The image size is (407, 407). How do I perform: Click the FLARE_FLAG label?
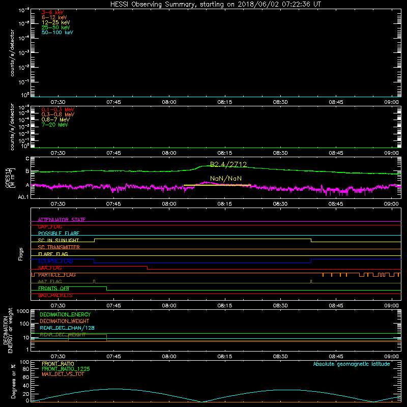click(x=53, y=254)
